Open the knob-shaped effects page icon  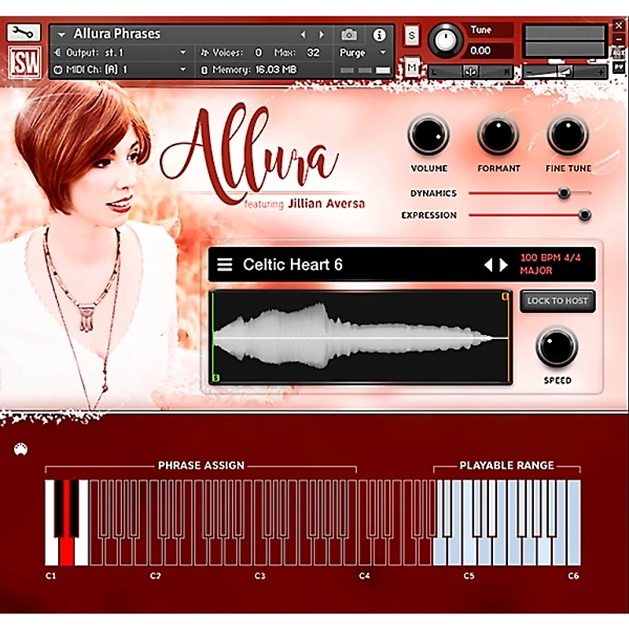pyautogui.click(x=20, y=449)
